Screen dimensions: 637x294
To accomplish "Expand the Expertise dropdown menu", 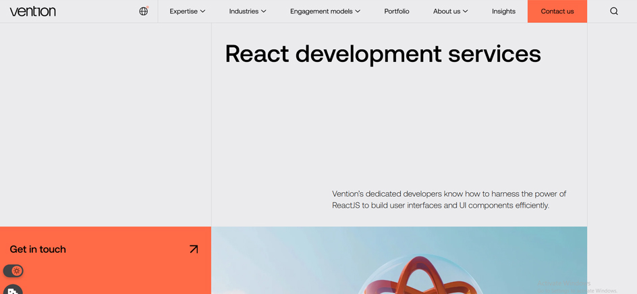I will (188, 11).
